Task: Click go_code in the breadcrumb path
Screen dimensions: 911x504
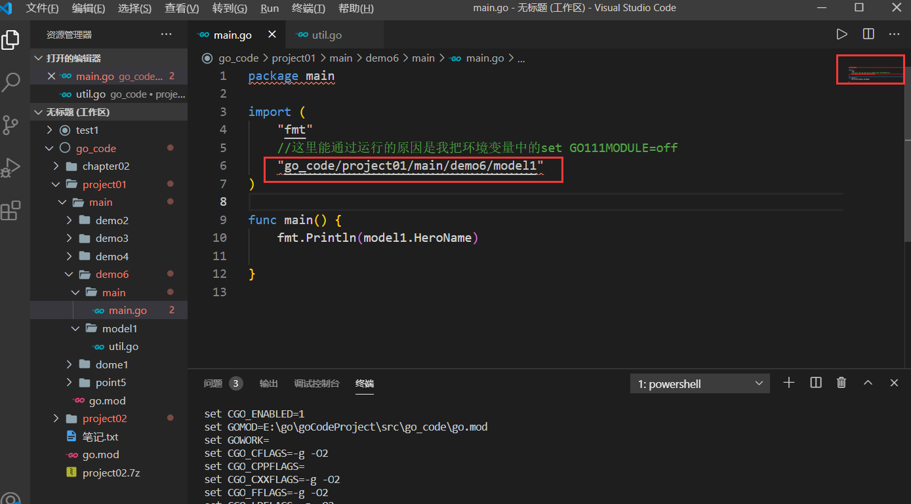Action: point(238,58)
